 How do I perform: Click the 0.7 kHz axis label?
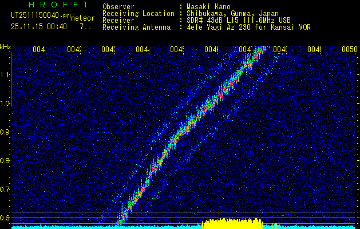(5, 189)
